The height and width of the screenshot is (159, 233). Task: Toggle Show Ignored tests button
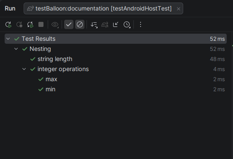click(x=80, y=24)
